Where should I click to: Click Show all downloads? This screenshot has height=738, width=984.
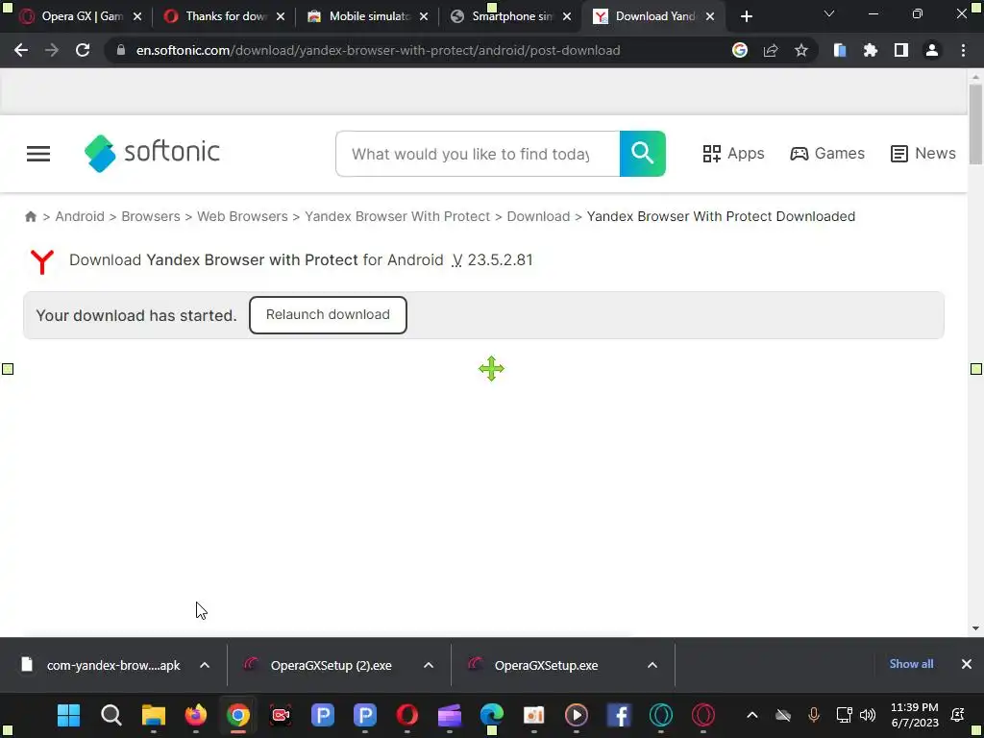click(x=911, y=664)
